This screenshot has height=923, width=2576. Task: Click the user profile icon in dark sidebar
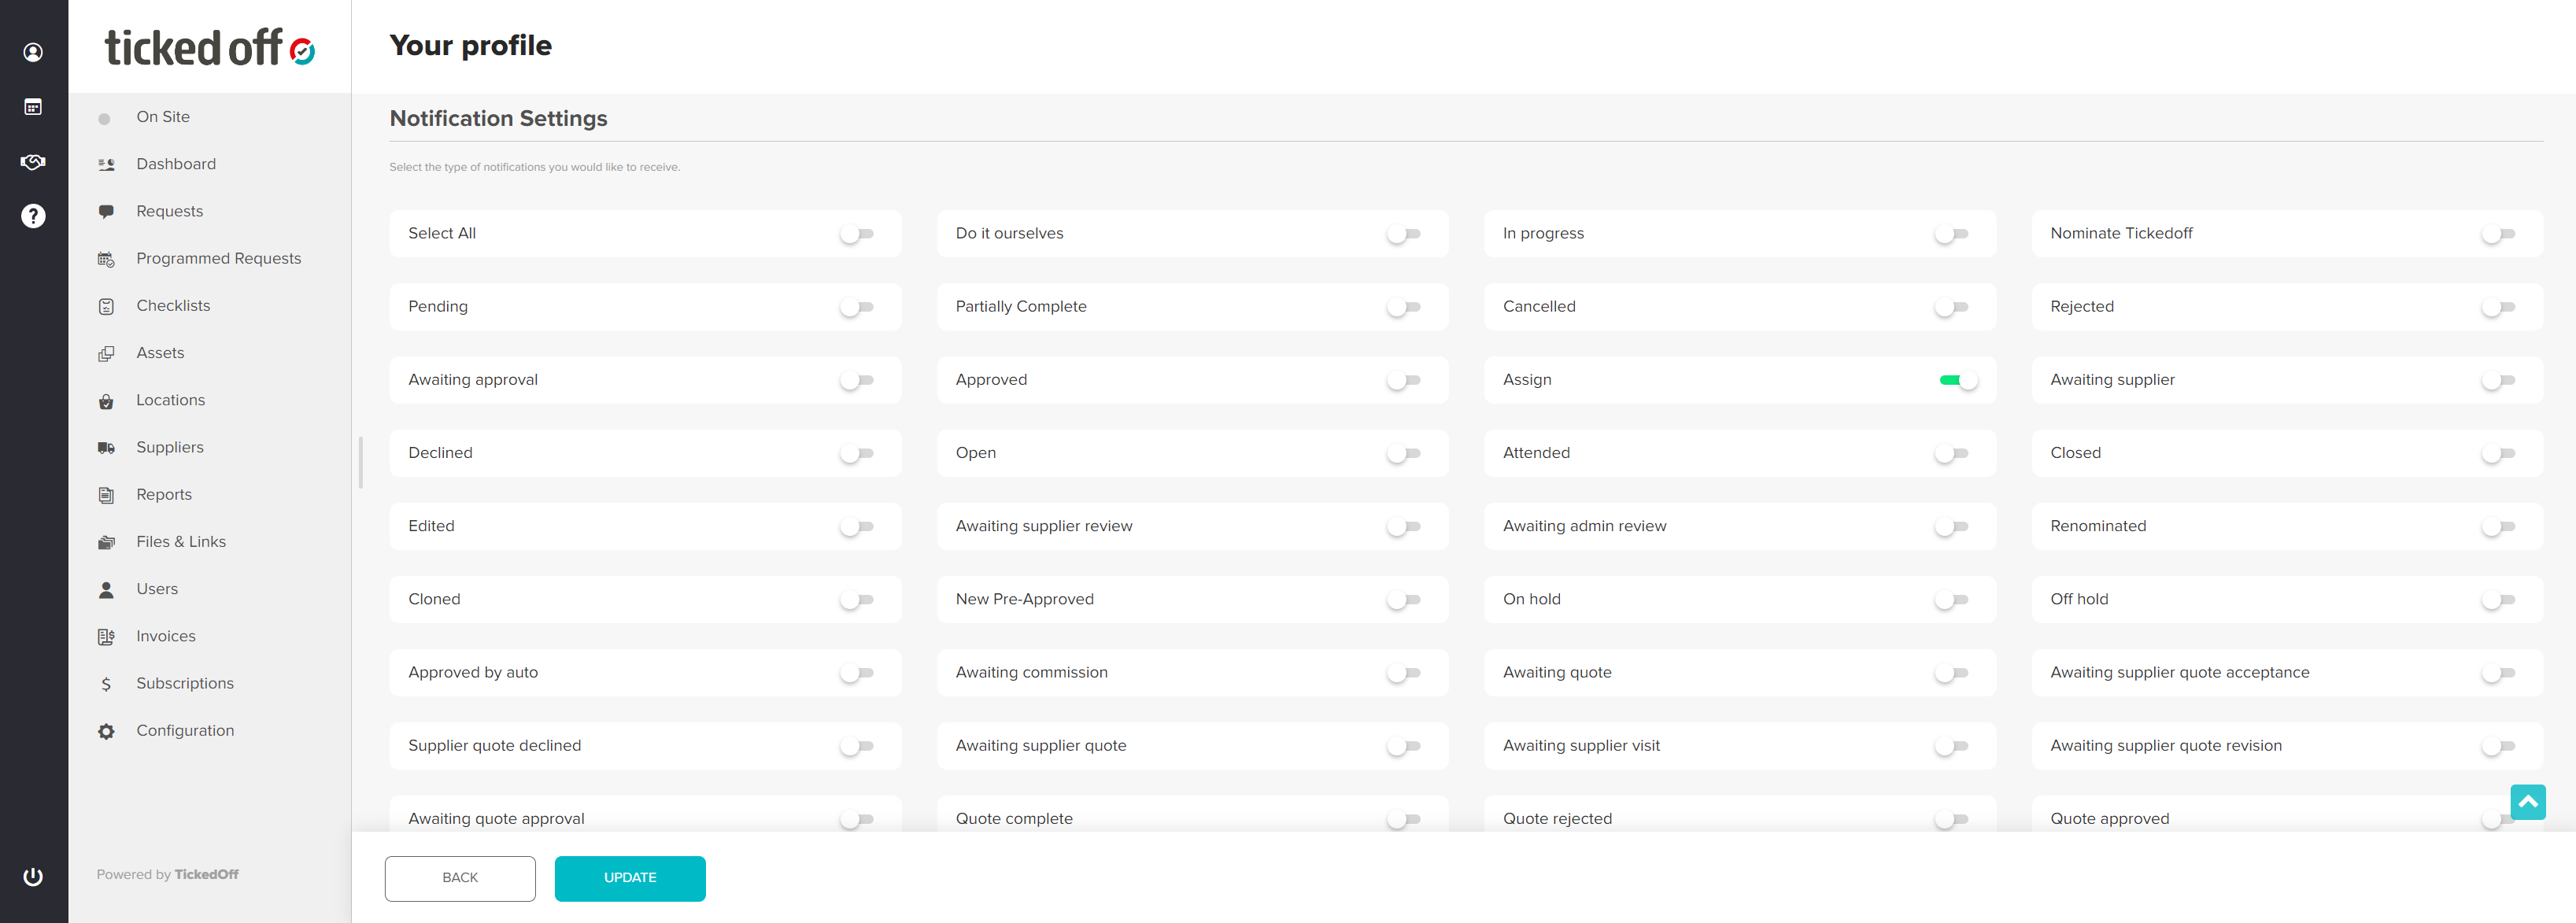click(33, 52)
